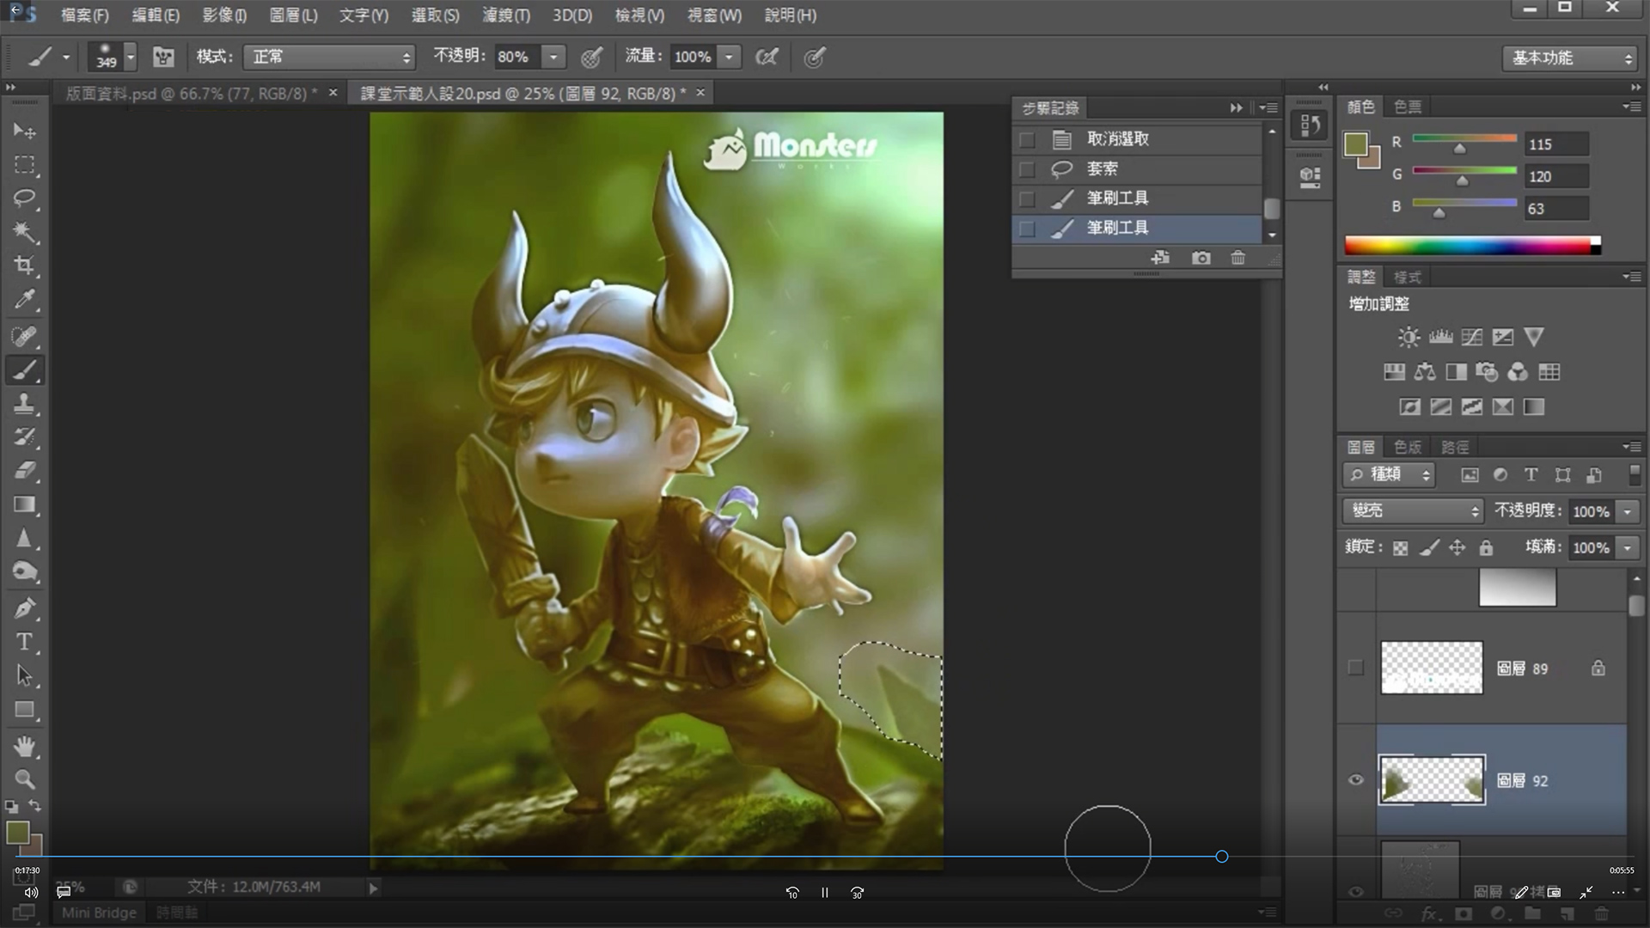The image size is (1650, 928).
Task: Swap foreground and background colors
Action: [35, 806]
